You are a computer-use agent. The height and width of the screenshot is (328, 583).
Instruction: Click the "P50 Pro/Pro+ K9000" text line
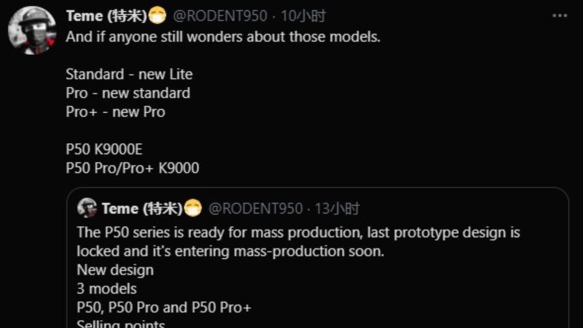(133, 168)
